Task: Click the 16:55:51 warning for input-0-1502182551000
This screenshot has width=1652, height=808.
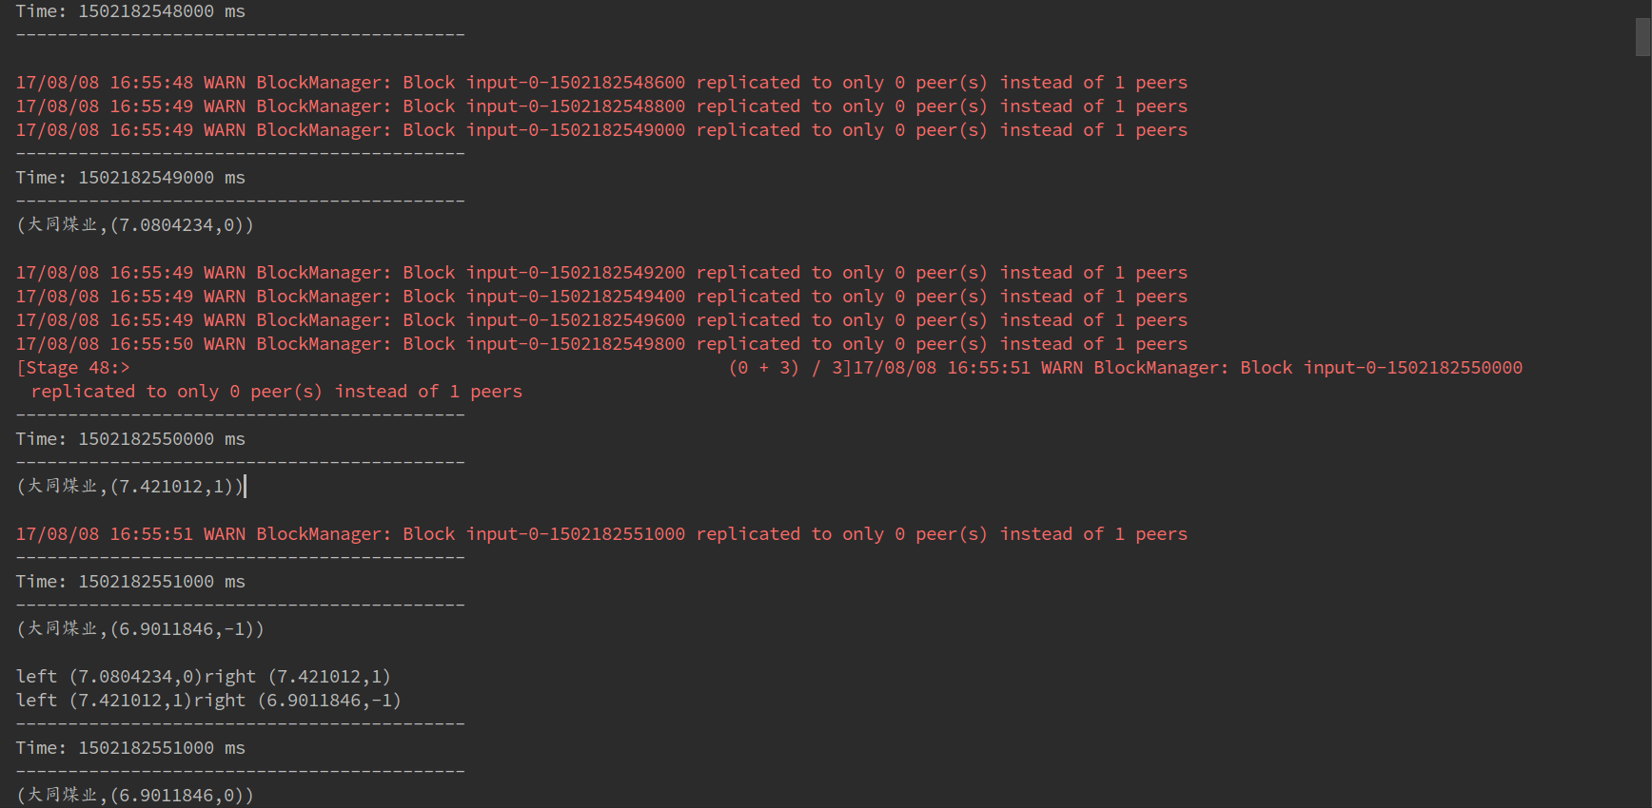Action: [600, 534]
